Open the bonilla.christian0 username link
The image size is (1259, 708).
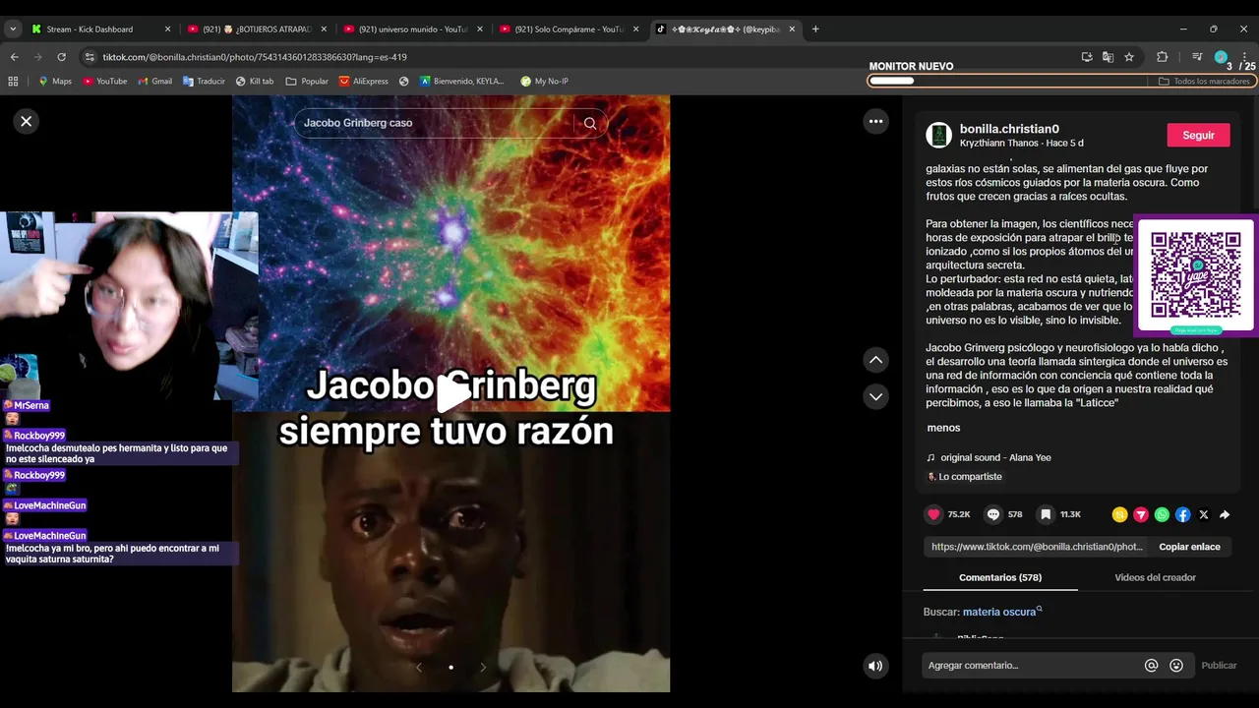1009,129
